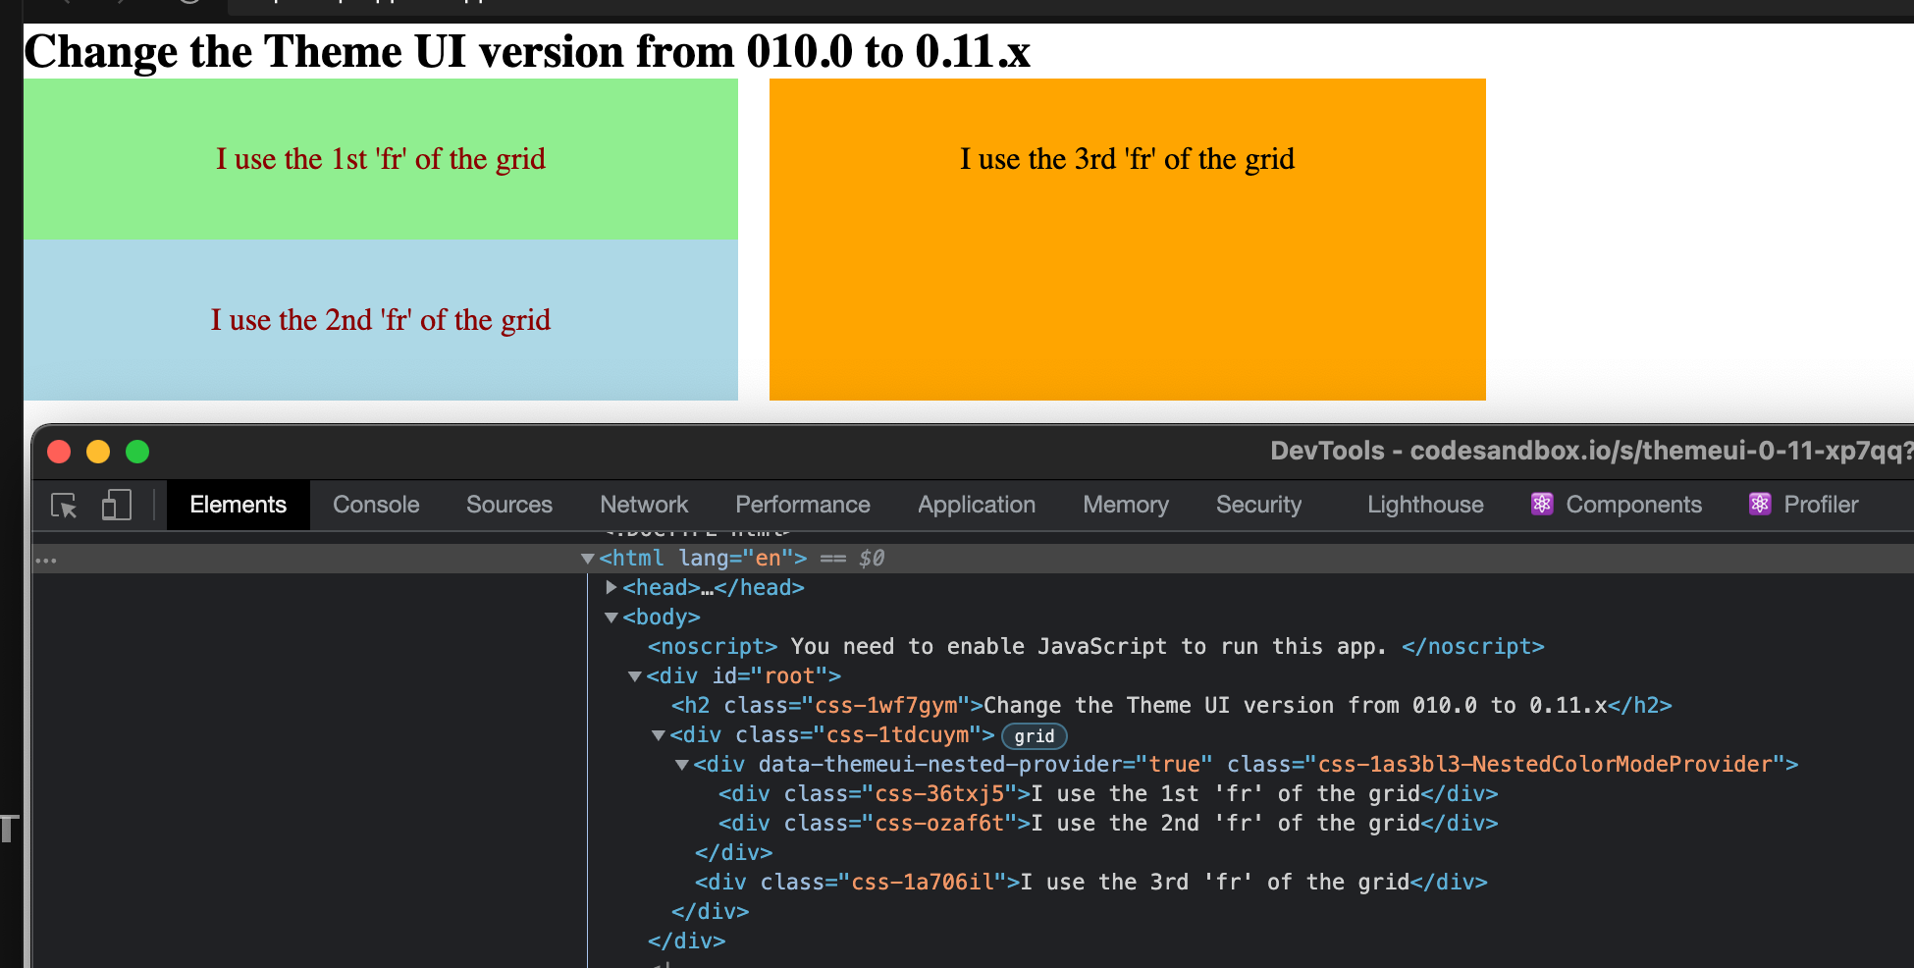Toggle the grid badge on css-1tdcuym div
The width and height of the screenshot is (1914, 968).
1034,736
